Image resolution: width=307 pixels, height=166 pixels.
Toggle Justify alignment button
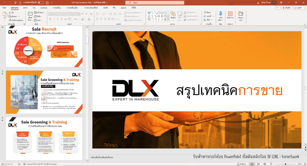click(109, 19)
